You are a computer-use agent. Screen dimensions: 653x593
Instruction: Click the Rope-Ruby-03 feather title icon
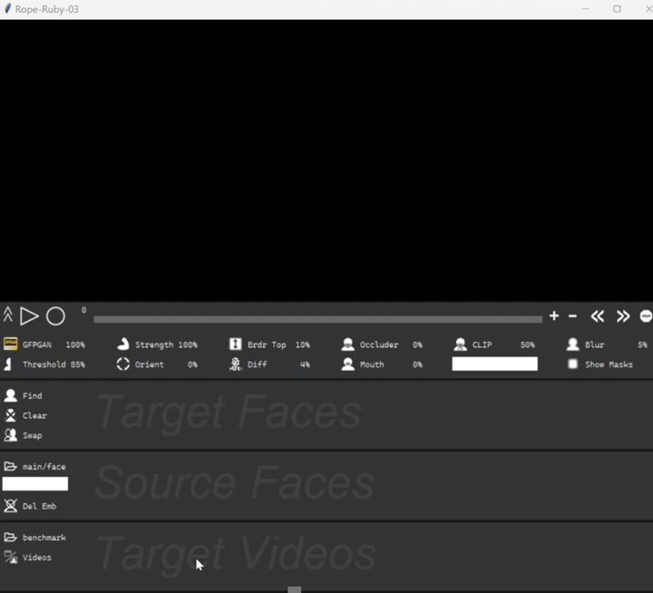(x=7, y=9)
